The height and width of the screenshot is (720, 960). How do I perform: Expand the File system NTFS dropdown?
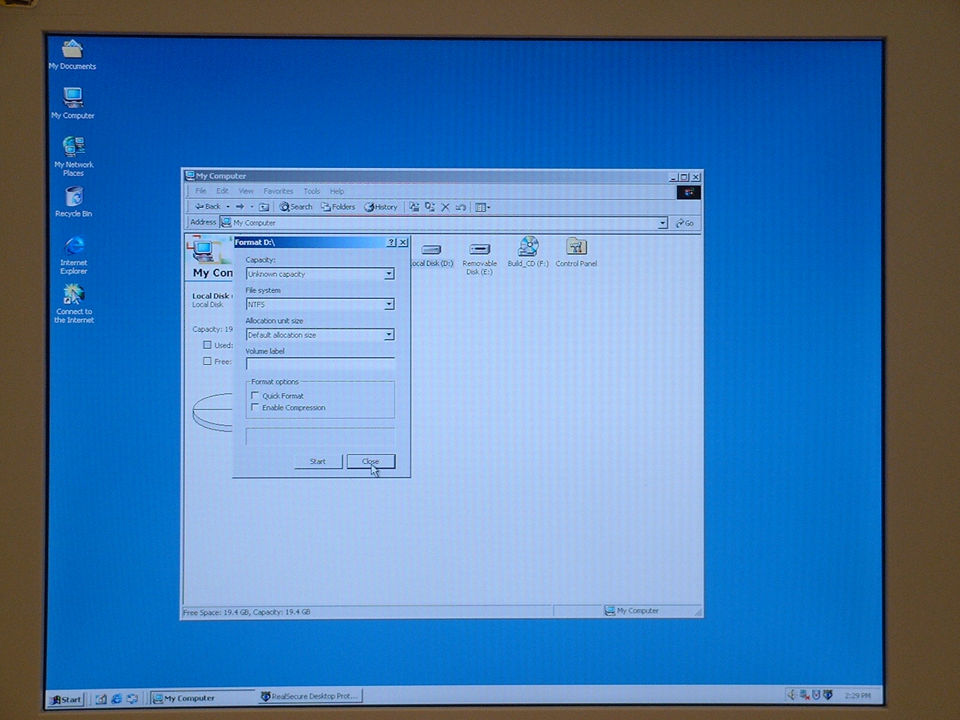pyautogui.click(x=389, y=305)
